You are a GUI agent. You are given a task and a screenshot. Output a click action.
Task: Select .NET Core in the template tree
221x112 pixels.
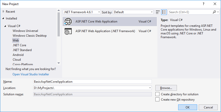coord(19,45)
